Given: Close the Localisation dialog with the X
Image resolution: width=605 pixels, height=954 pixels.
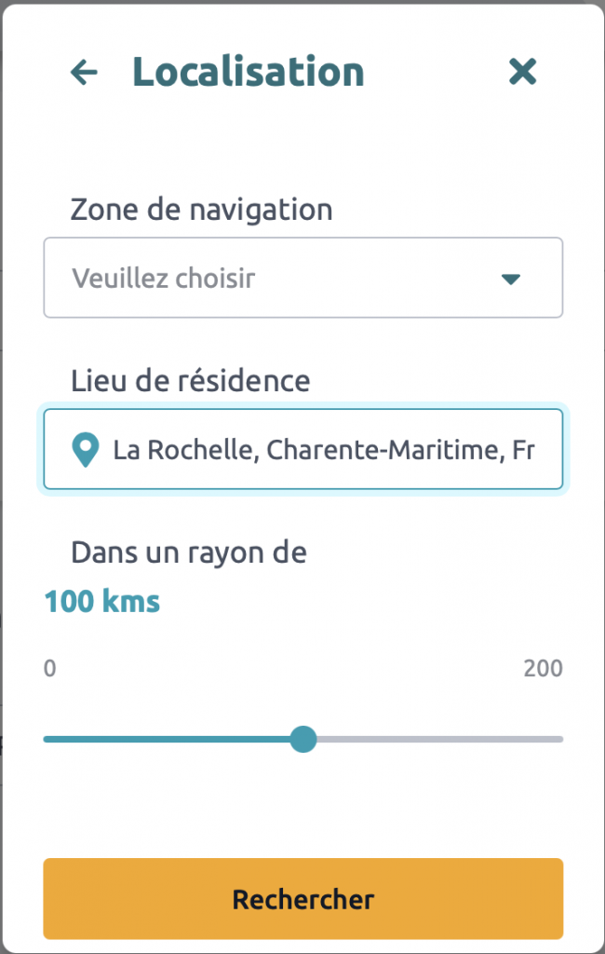Looking at the screenshot, I should [x=522, y=72].
